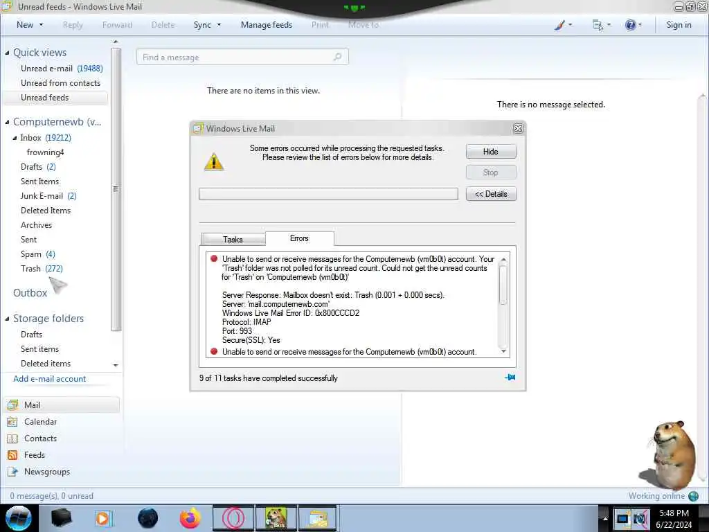Screen dimensions: 709x532
Task: Collapse dialog with << Details button
Action: [491, 194]
